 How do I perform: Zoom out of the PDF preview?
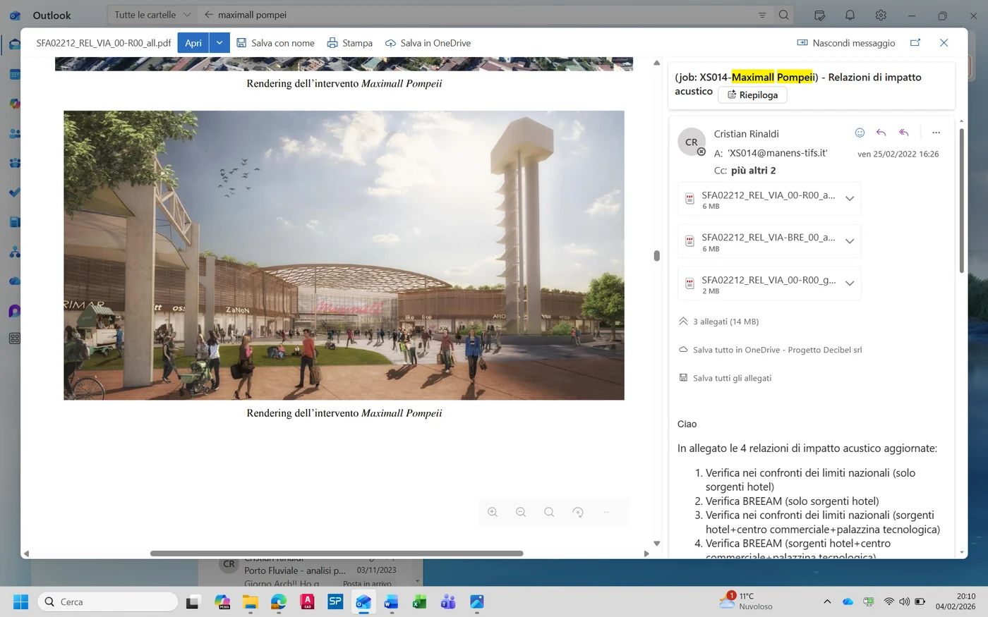click(x=521, y=512)
